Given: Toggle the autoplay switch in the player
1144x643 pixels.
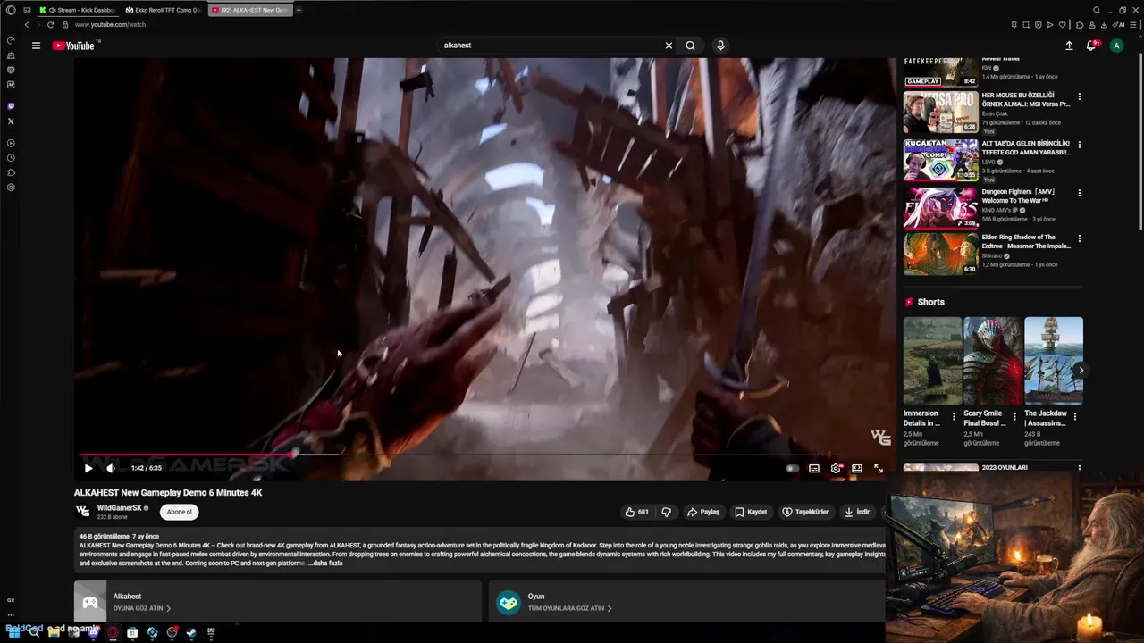Looking at the screenshot, I should [792, 468].
